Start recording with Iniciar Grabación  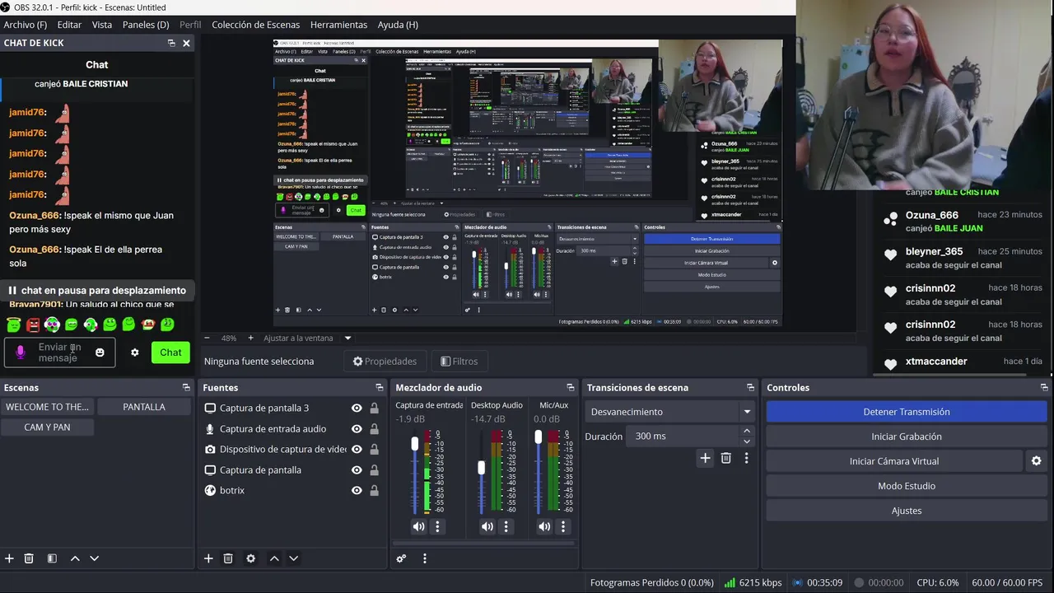click(907, 437)
